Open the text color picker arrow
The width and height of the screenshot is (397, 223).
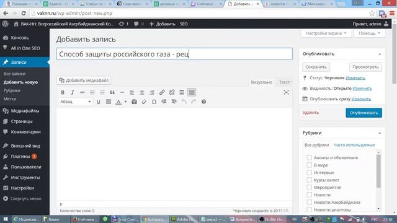point(125,102)
